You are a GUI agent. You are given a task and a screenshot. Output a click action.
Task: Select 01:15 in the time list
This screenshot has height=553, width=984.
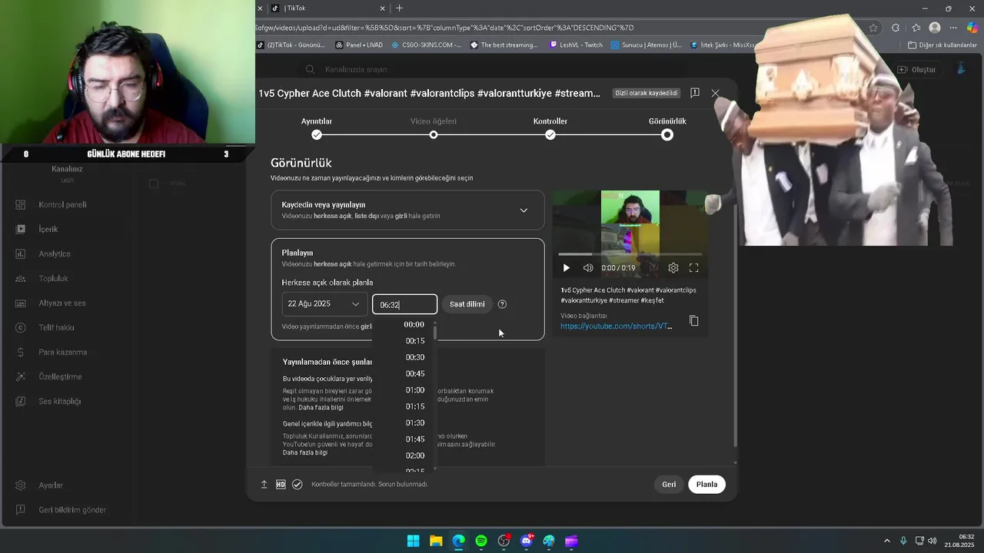[x=414, y=406]
